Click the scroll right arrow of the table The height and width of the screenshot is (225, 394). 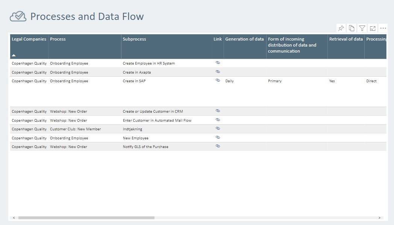coord(380,218)
